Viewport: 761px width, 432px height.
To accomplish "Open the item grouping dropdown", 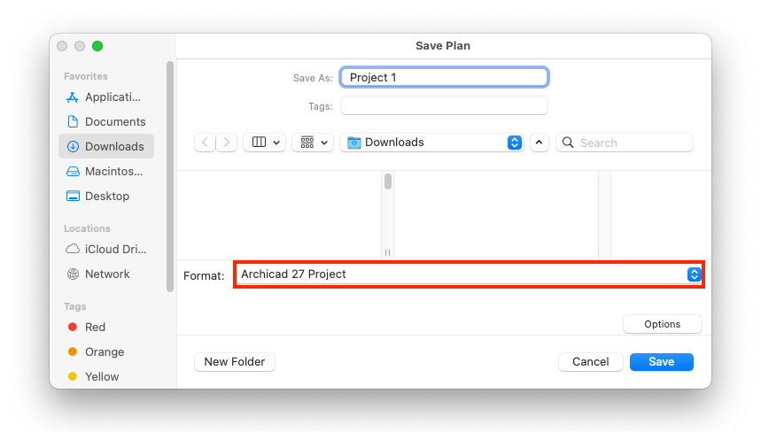I will [x=313, y=143].
